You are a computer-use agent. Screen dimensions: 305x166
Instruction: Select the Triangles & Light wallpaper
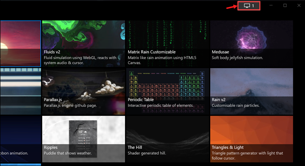pos(252,139)
